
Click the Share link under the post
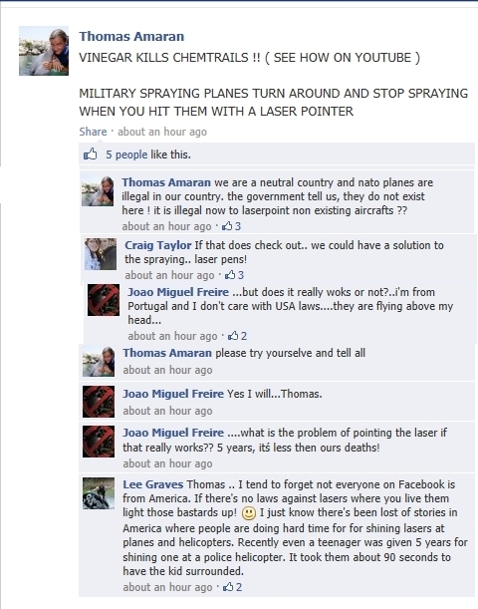coord(93,132)
